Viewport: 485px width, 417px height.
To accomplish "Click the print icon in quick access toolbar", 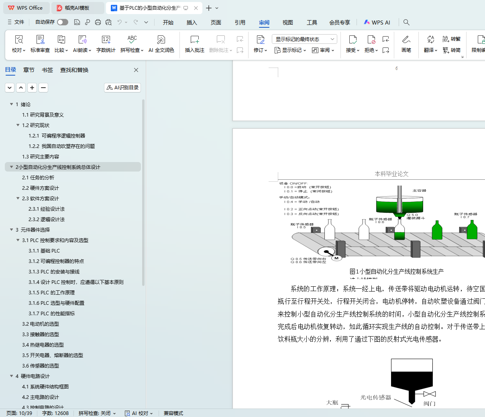I will pos(98,23).
